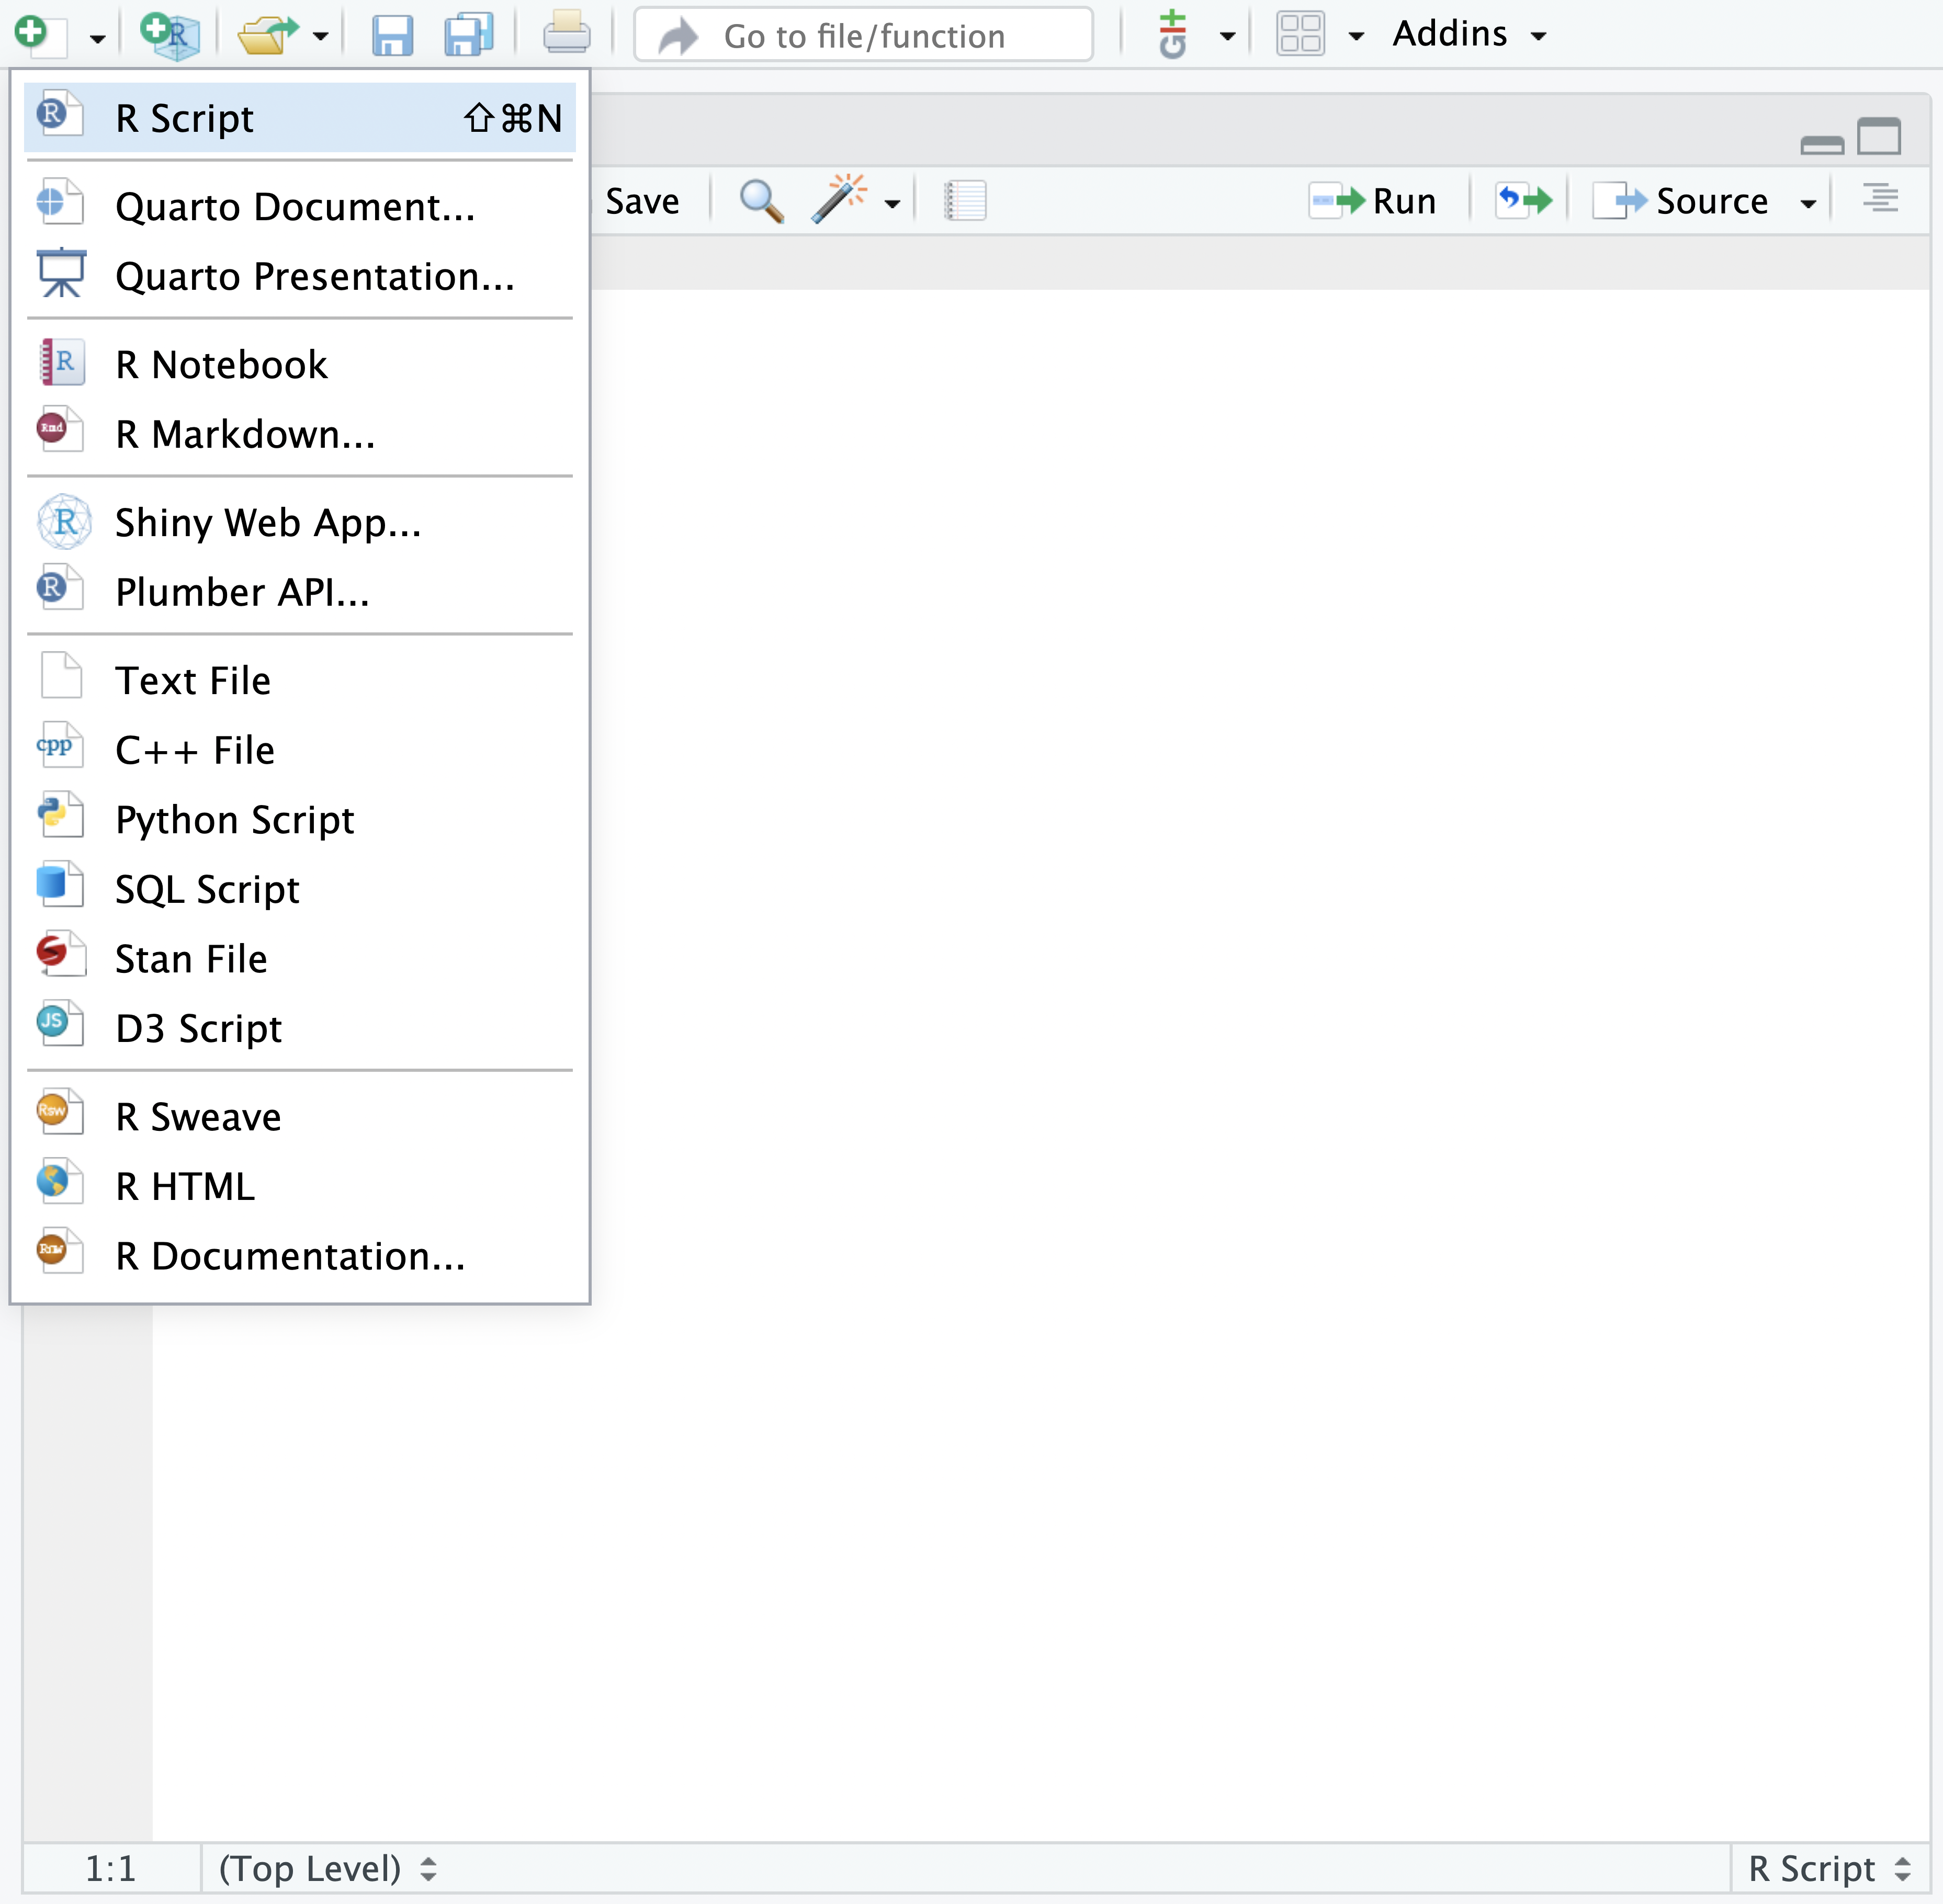Create a new D3 Script
The image size is (1943, 1904).
[299, 1028]
